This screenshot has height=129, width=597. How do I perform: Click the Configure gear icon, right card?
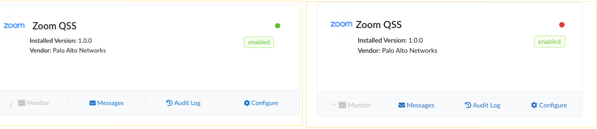[534, 105]
